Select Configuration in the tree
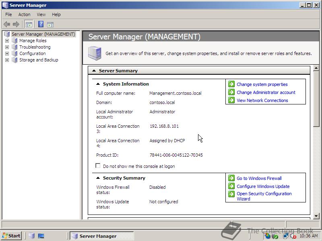Image resolution: width=322 pixels, height=241 pixels. tap(33, 53)
